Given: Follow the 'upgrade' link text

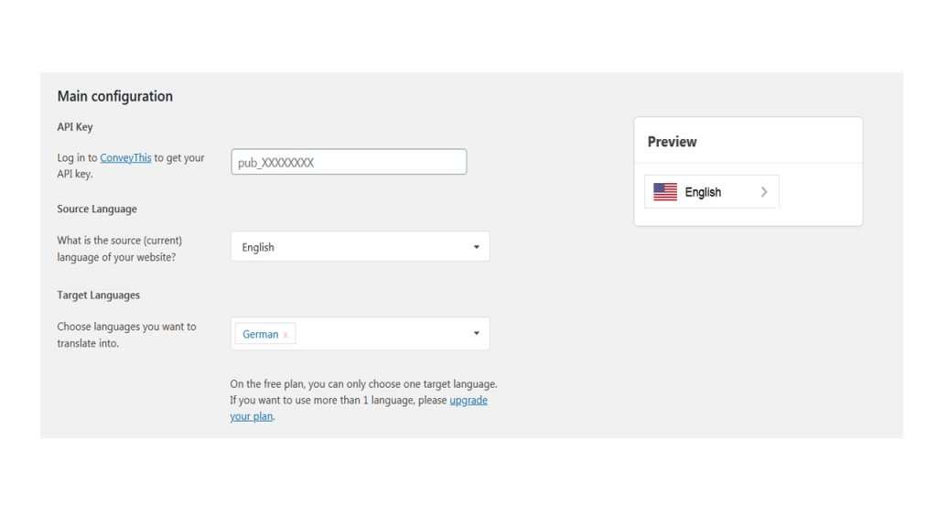Looking at the screenshot, I should [x=468, y=401].
